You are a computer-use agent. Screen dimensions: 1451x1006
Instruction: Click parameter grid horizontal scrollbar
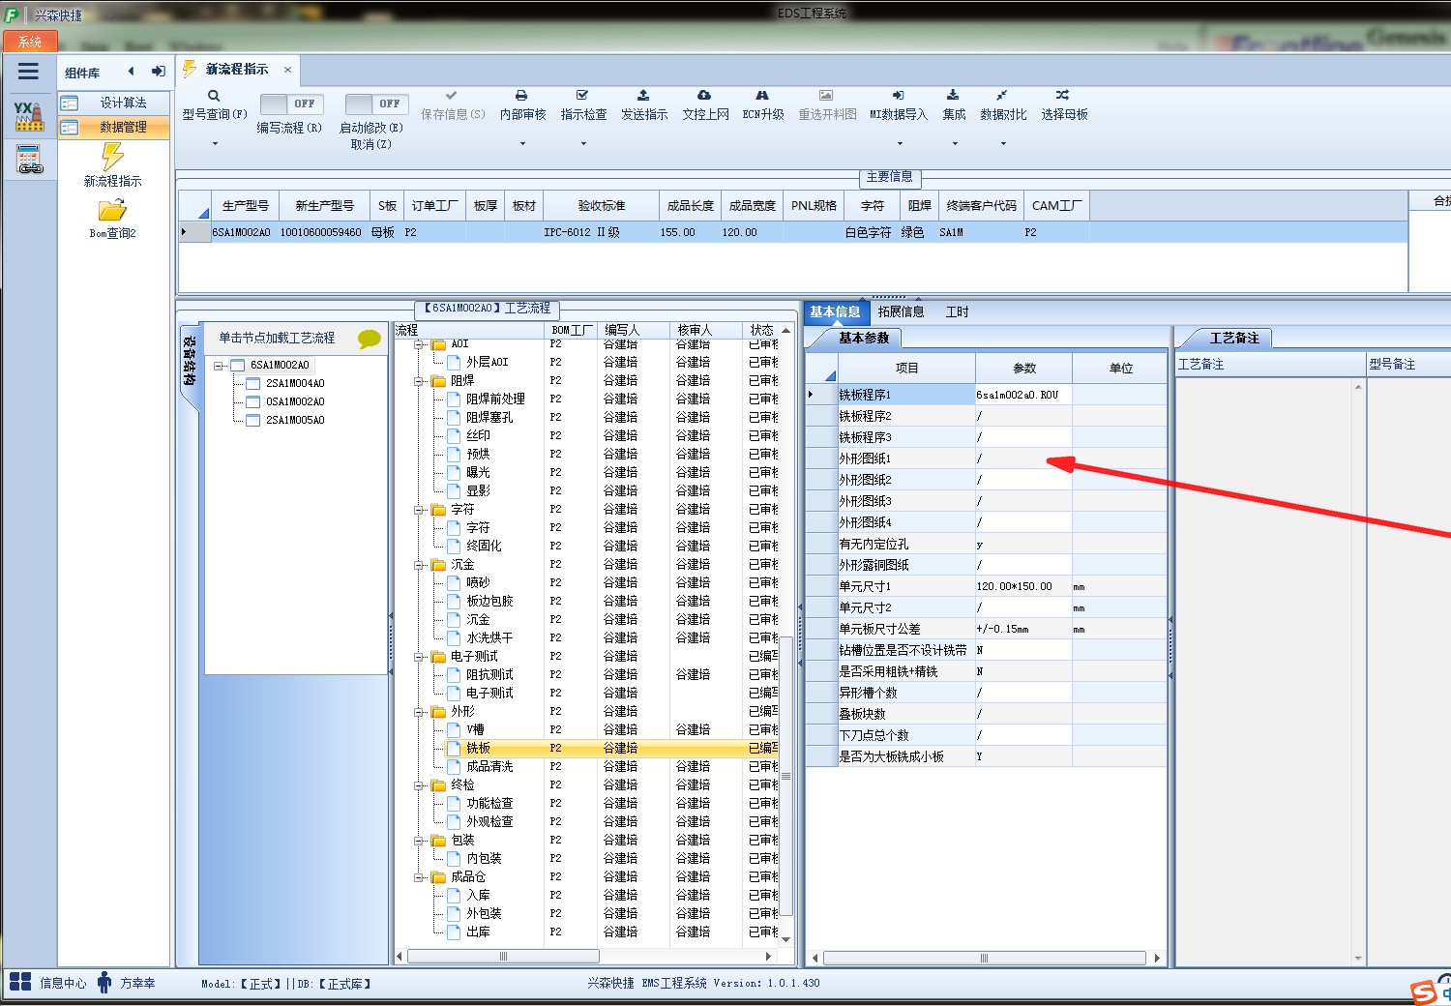point(985,958)
